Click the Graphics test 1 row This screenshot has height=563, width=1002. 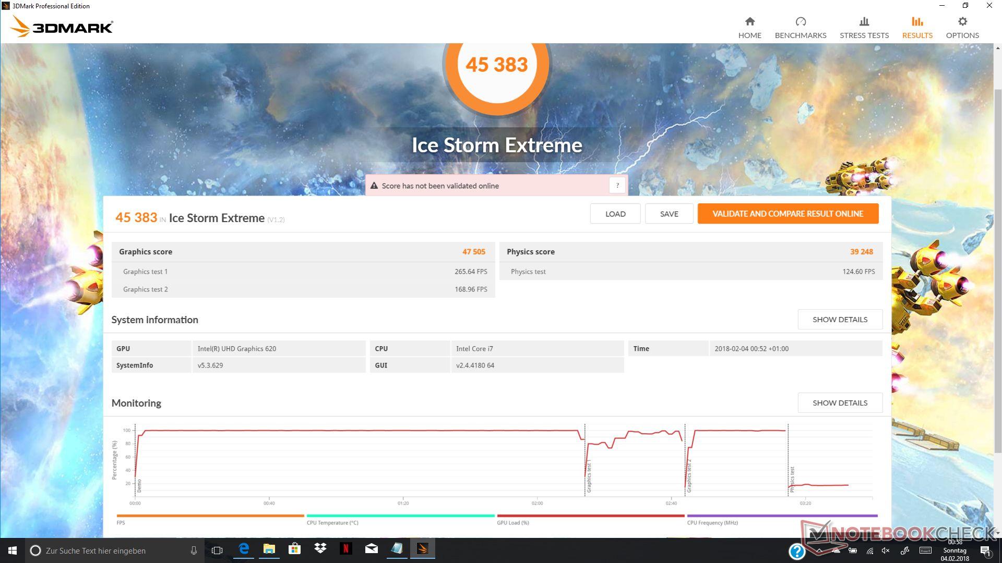click(303, 272)
